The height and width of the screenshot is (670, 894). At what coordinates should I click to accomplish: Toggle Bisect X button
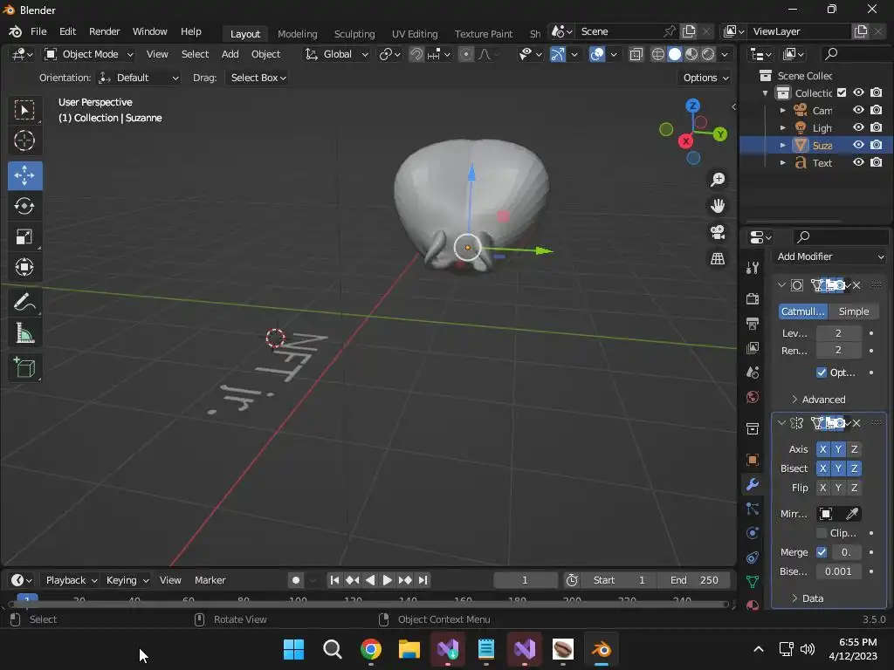[822, 468]
